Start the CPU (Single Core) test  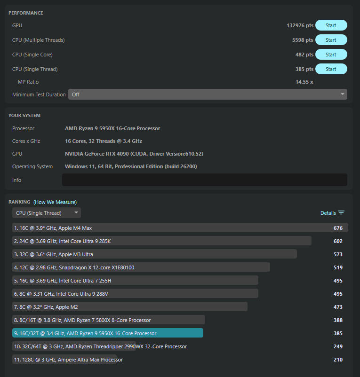(x=331, y=55)
